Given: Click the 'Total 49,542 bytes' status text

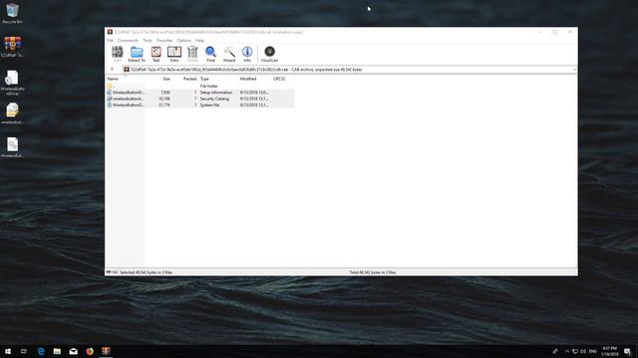Looking at the screenshot, I should (372, 272).
